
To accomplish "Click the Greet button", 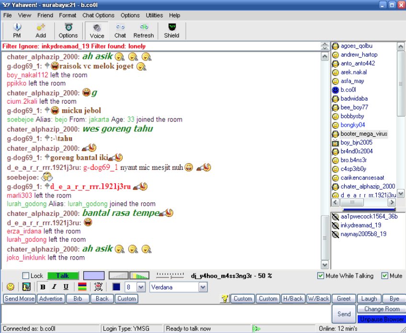I will (x=344, y=298).
